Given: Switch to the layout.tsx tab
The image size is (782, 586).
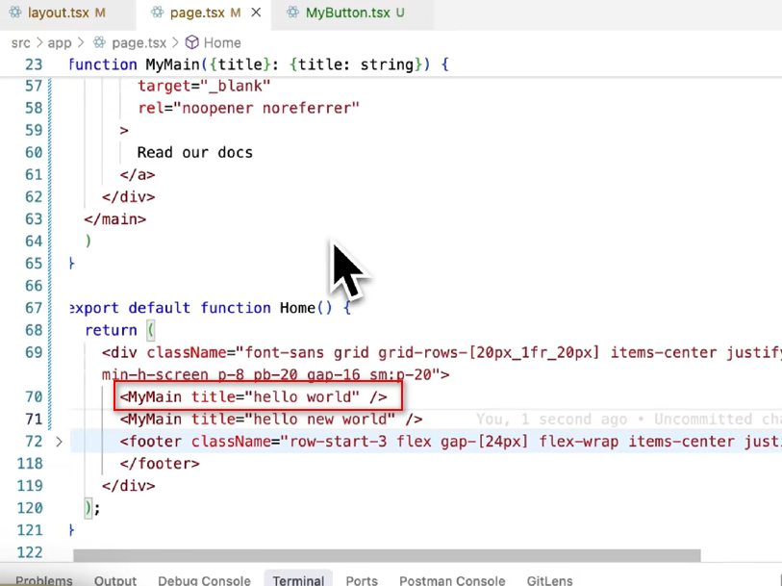Looking at the screenshot, I should [66, 13].
